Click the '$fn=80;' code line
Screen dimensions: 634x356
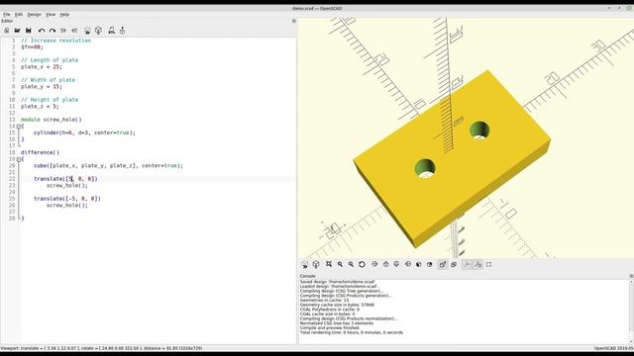(32, 47)
